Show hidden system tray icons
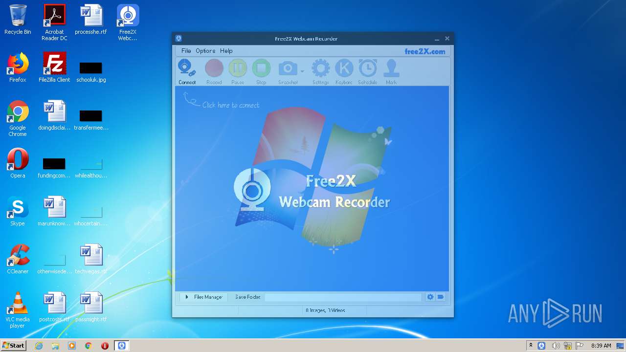 click(x=531, y=346)
